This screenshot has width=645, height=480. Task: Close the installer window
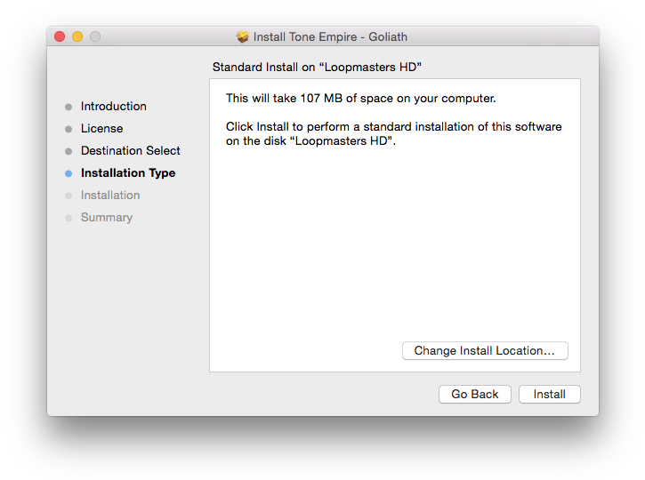pyautogui.click(x=60, y=36)
